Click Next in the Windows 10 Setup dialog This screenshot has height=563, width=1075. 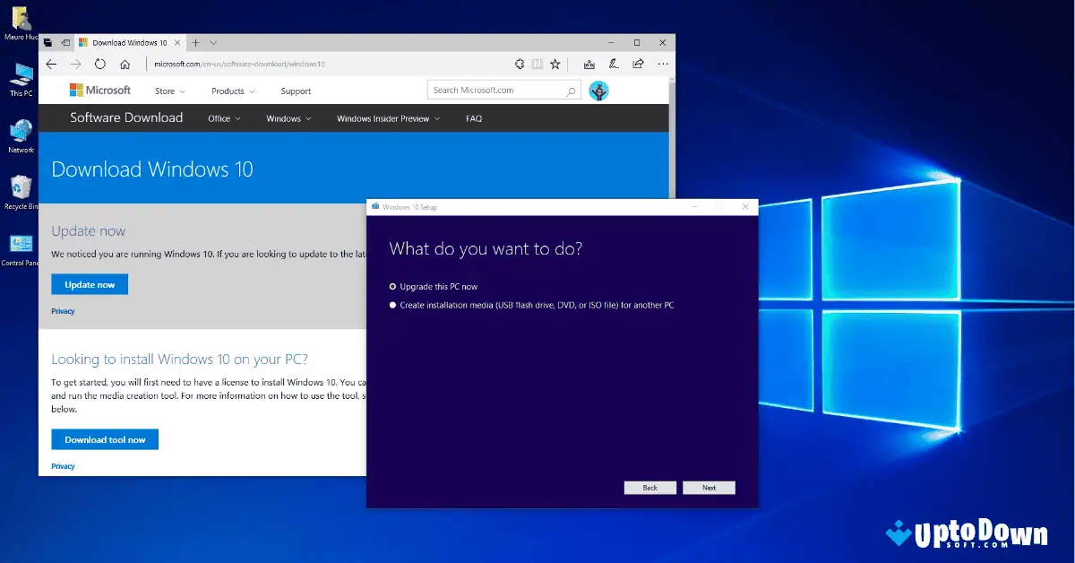[x=709, y=488]
